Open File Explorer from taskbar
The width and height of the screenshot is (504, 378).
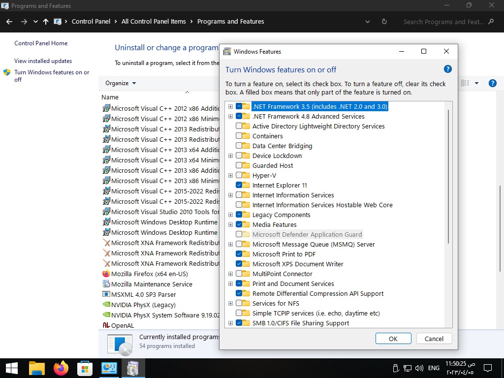click(x=36, y=368)
